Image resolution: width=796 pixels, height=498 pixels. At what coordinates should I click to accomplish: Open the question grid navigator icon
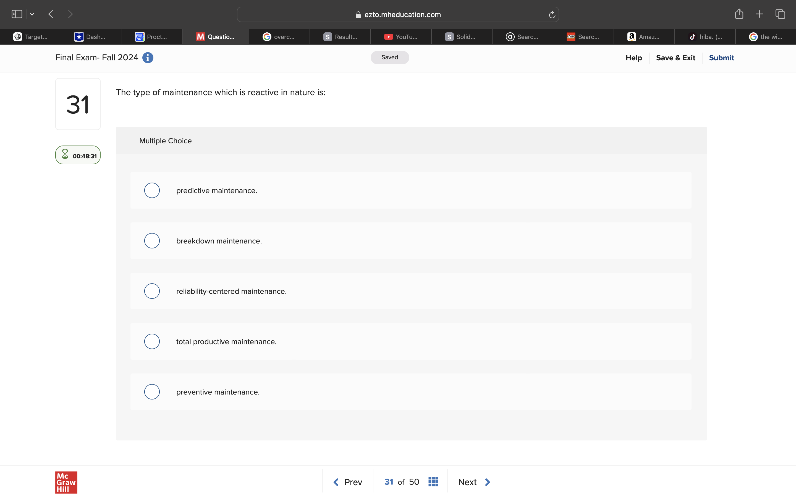coord(433,481)
